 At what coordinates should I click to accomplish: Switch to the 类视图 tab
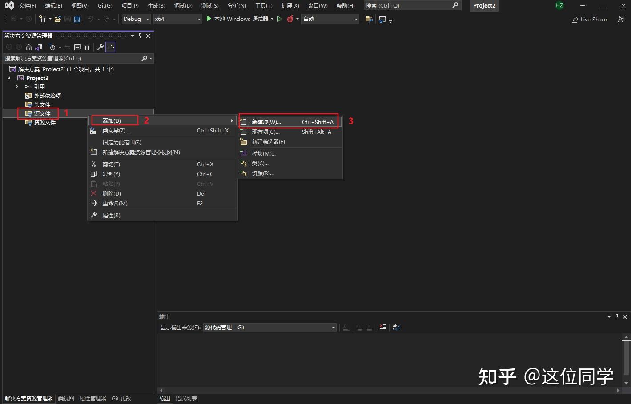[66, 399]
